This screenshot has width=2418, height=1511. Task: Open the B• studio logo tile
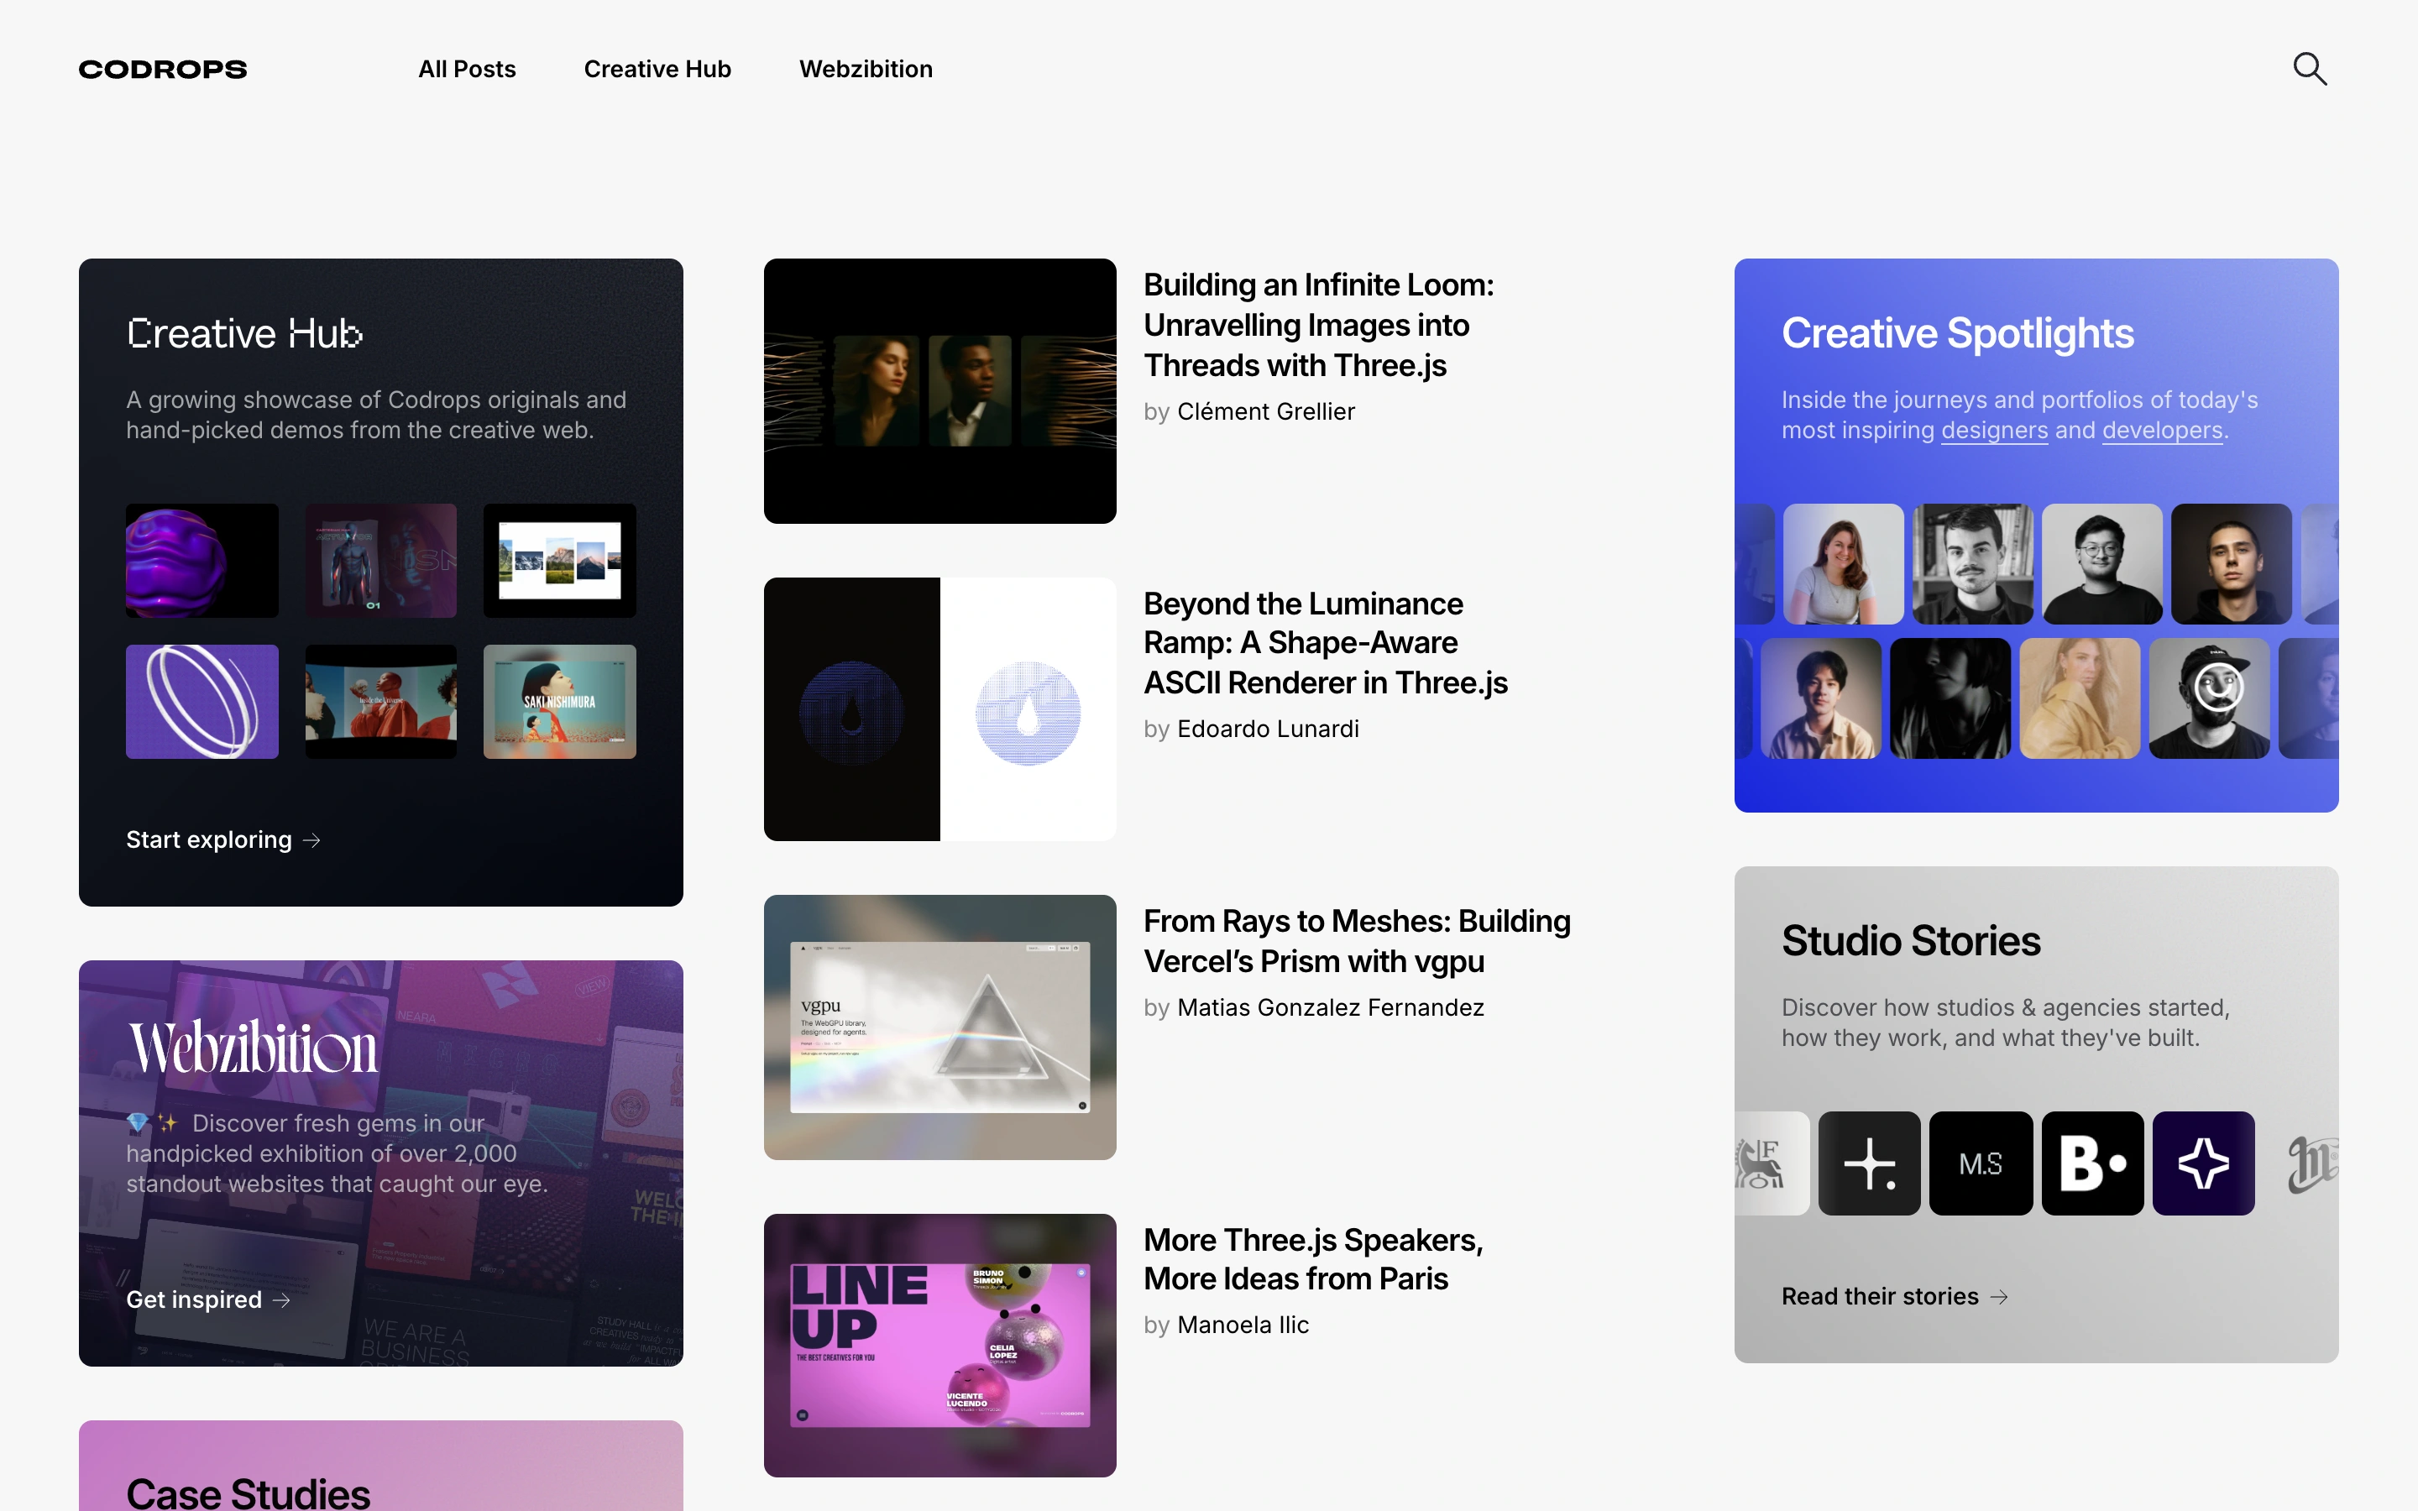(2092, 1163)
